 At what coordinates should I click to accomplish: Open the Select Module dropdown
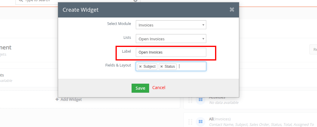pos(171,25)
